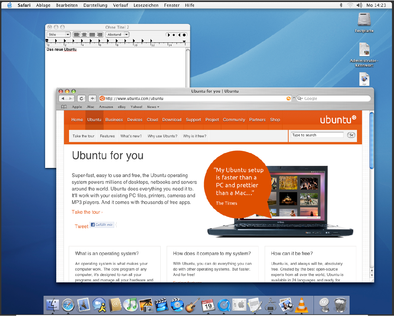The image size is (394, 316).
Task: Open the Trash in the Dock
Action: pyautogui.click(x=340, y=305)
